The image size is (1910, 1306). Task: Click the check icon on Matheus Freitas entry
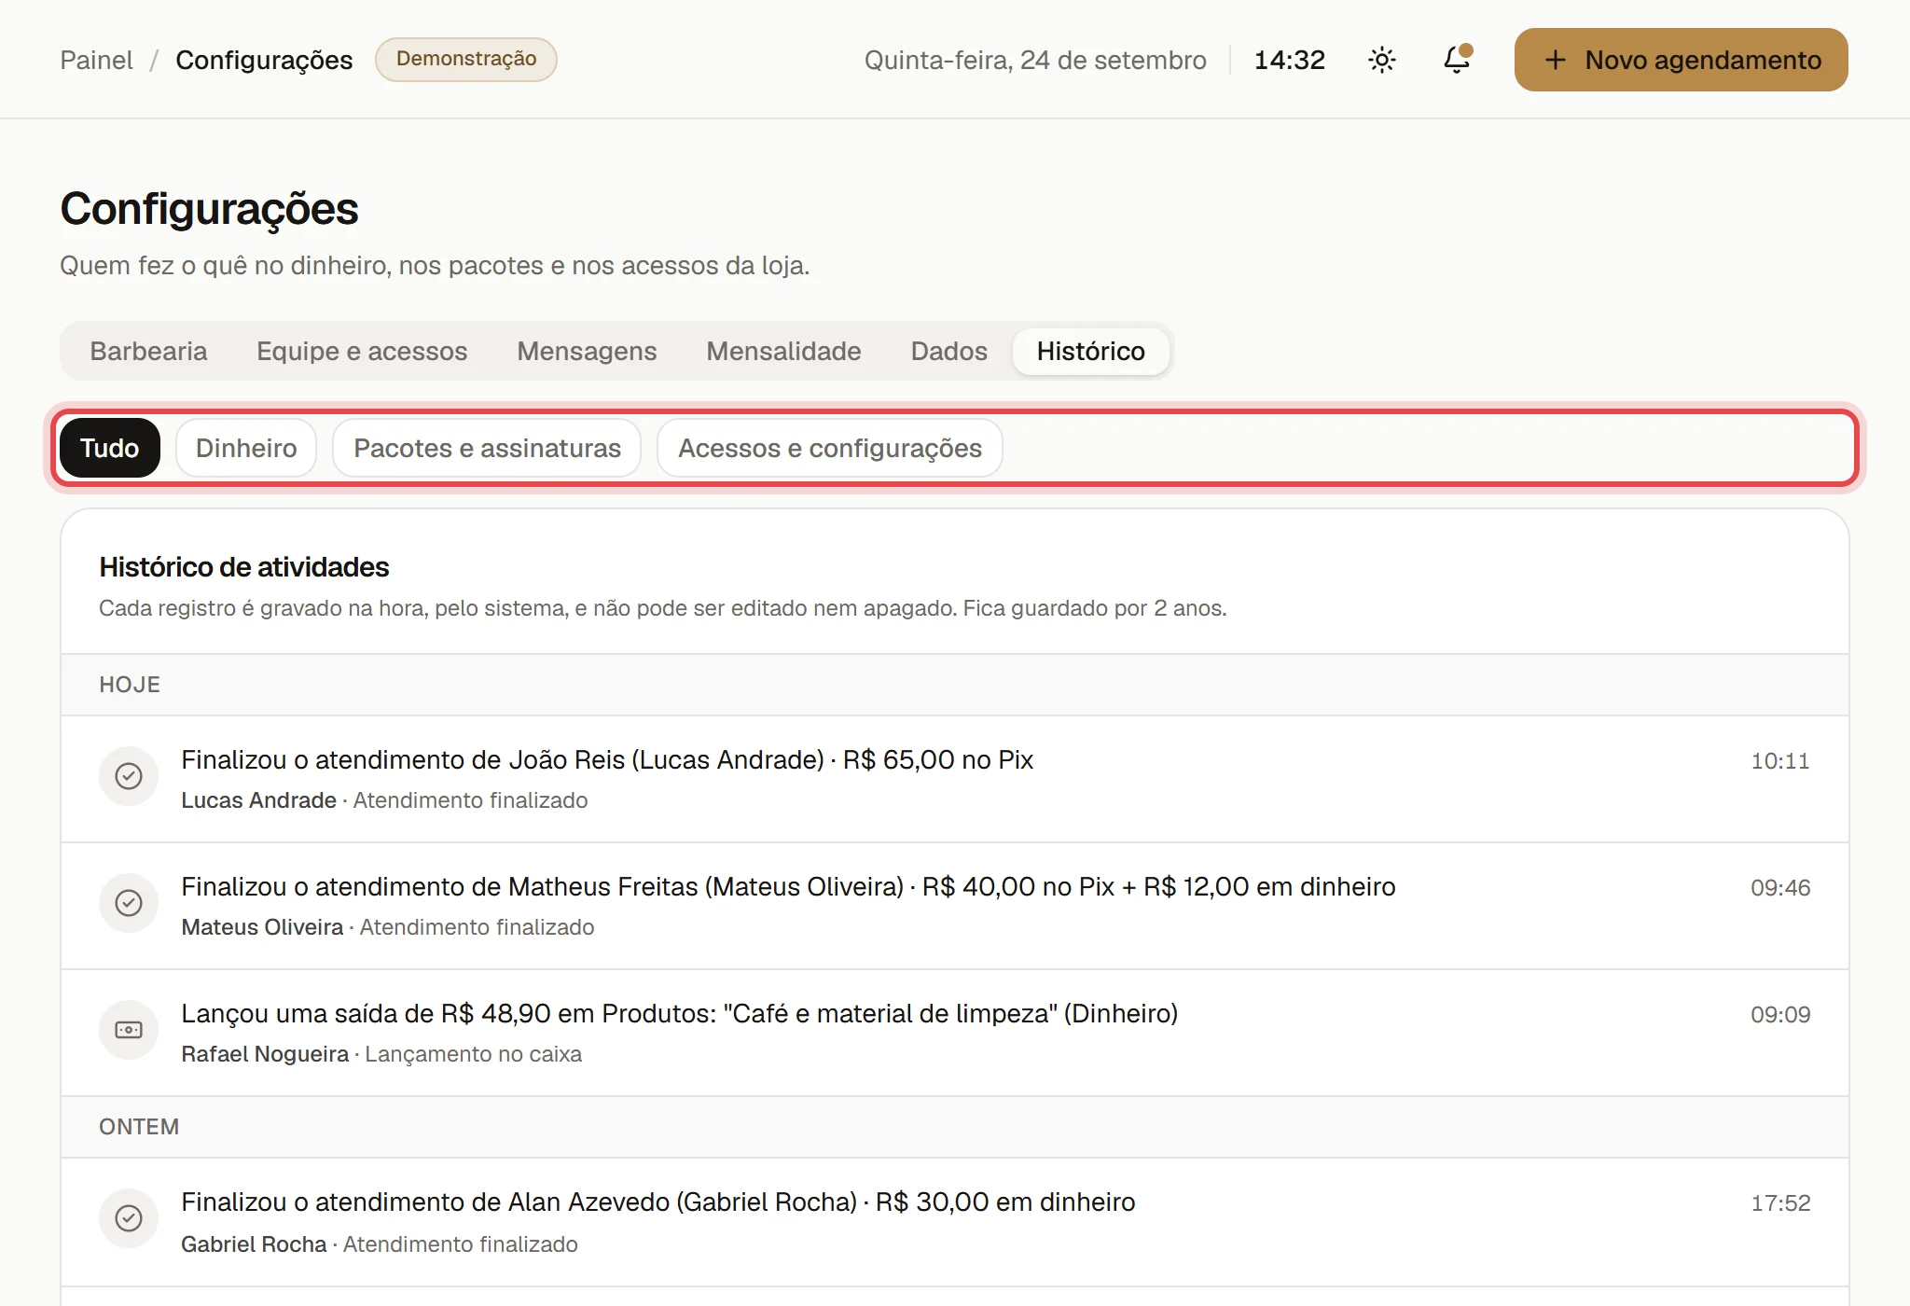pyautogui.click(x=129, y=903)
